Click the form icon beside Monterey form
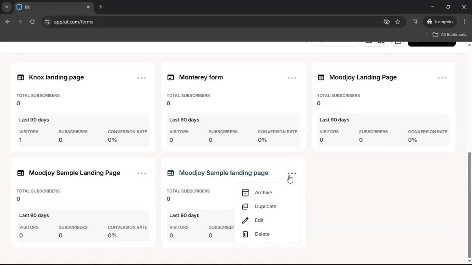Screen dimensions: 472x265 (x=171, y=77)
